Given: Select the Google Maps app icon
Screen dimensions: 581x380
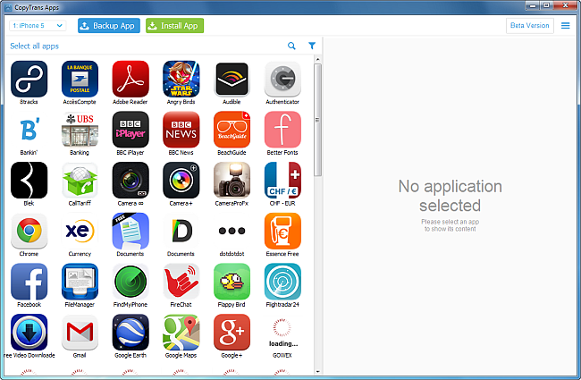Looking at the screenshot, I should [x=181, y=333].
